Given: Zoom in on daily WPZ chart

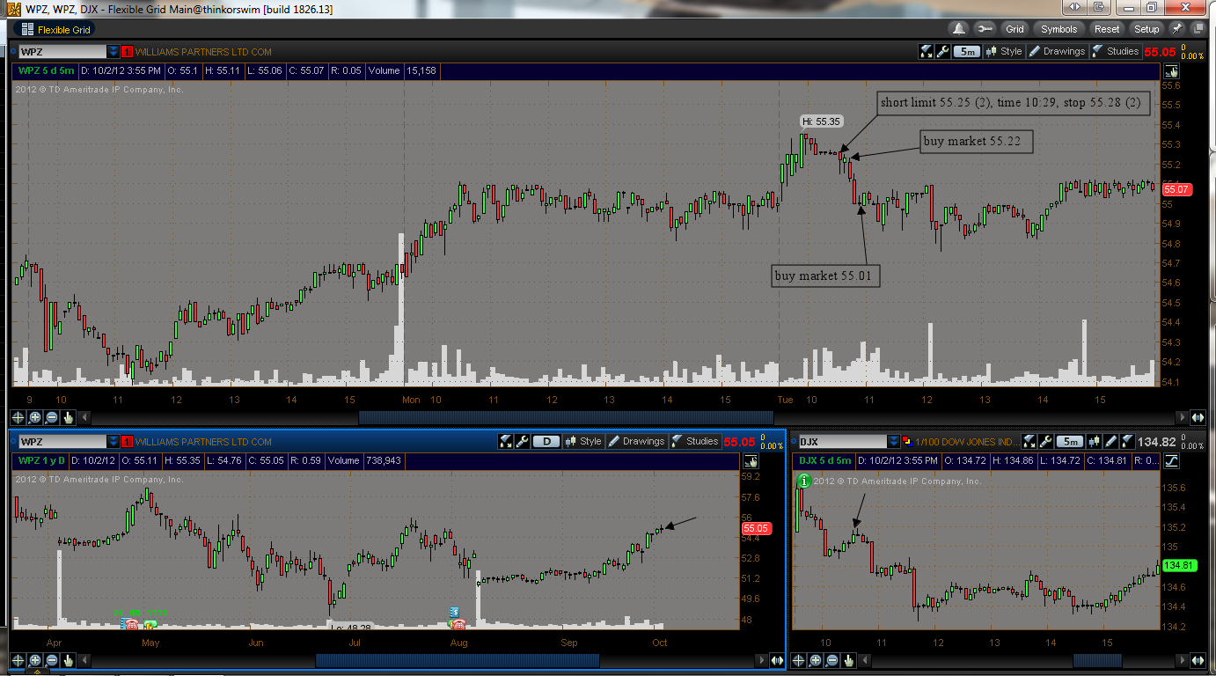Looking at the screenshot, I should pyautogui.click(x=35, y=660).
